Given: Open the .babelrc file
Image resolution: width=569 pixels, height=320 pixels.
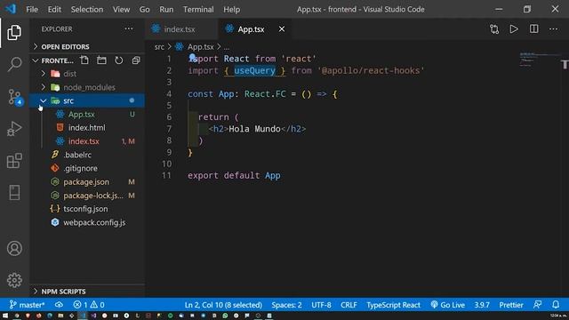Looking at the screenshot, I should pos(77,155).
